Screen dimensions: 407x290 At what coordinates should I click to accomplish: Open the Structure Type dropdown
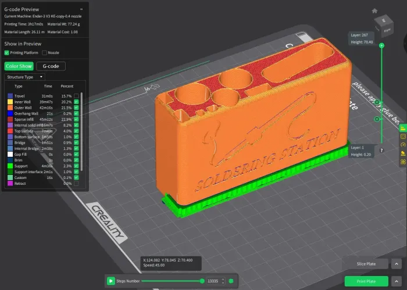point(24,77)
